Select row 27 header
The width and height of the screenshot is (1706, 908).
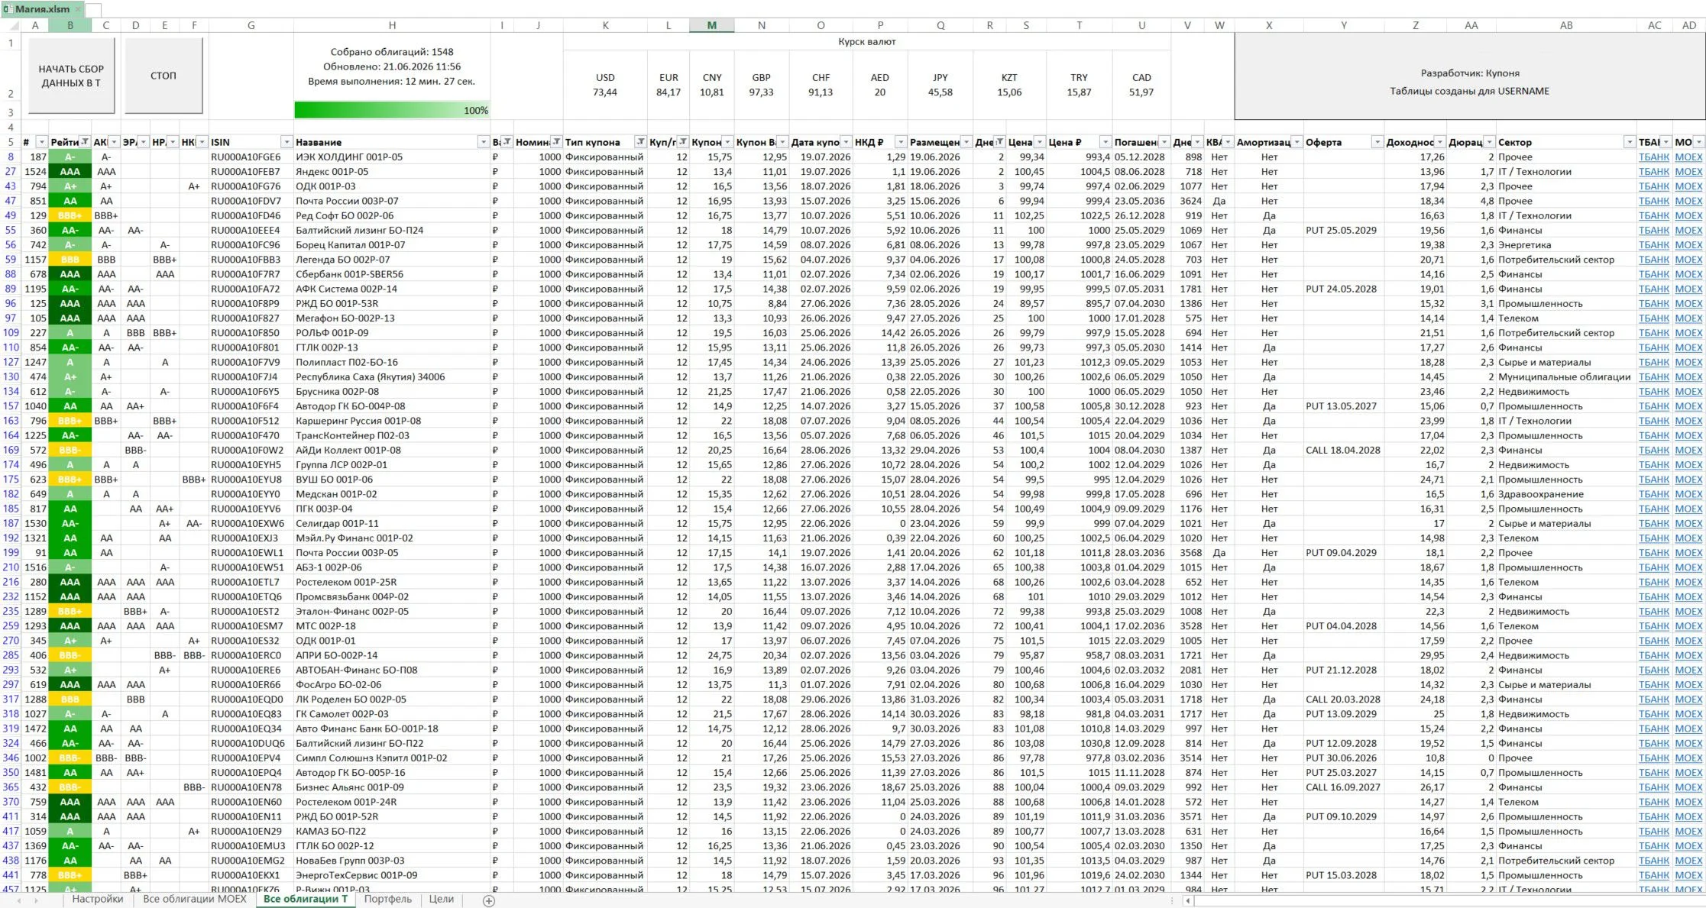(x=11, y=172)
